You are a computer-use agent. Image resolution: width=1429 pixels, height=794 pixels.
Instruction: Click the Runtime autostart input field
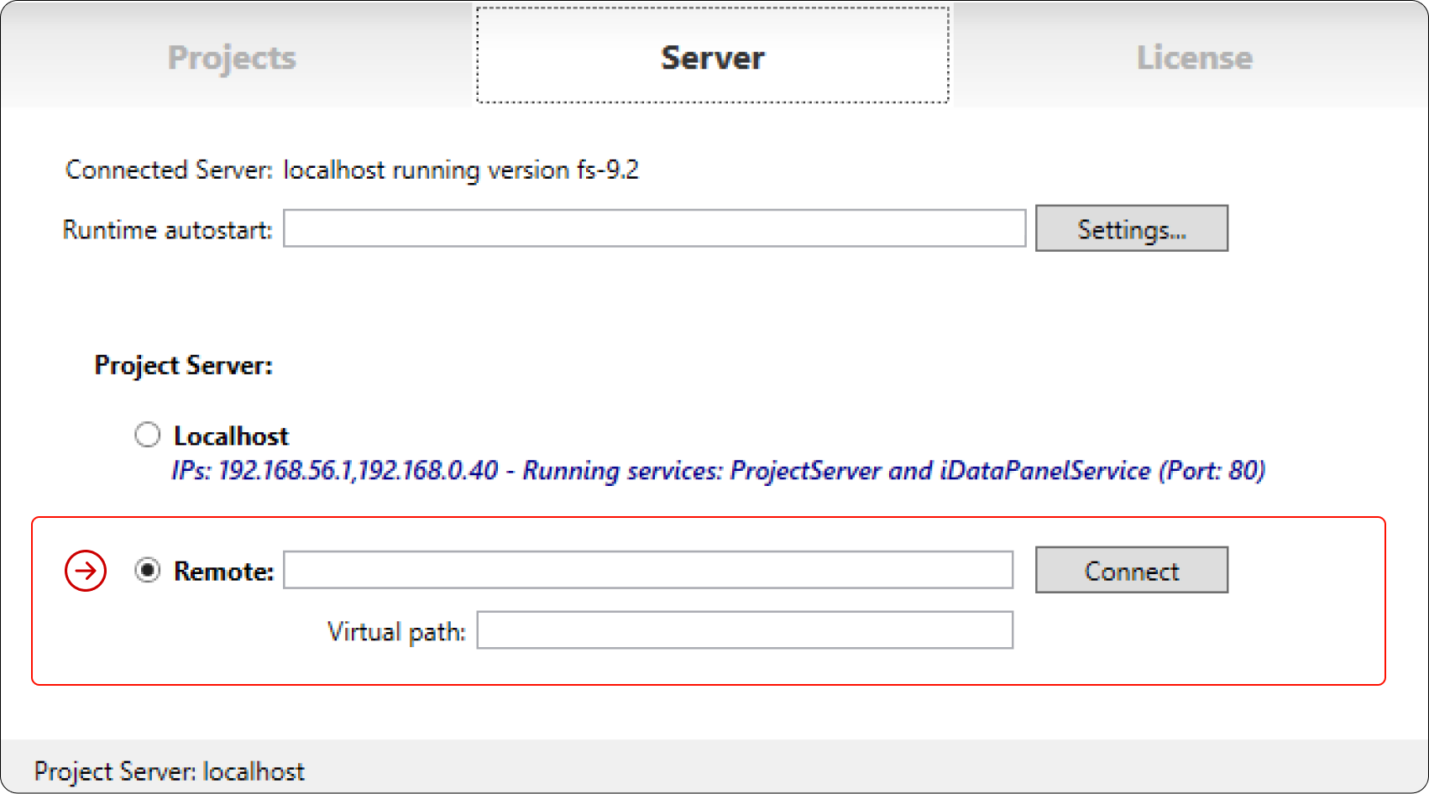654,228
